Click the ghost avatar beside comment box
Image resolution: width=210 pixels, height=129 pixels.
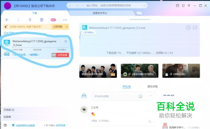click(84, 96)
